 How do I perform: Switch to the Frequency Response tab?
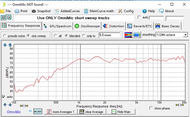click(21, 26)
